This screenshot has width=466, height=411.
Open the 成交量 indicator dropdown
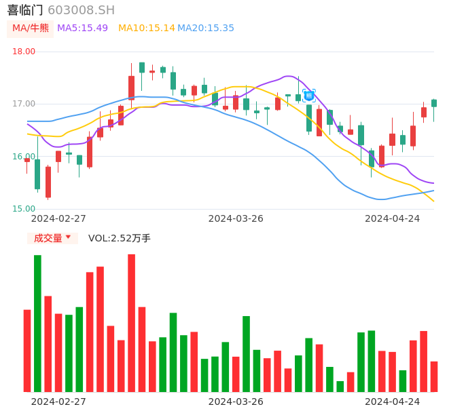coord(52,238)
